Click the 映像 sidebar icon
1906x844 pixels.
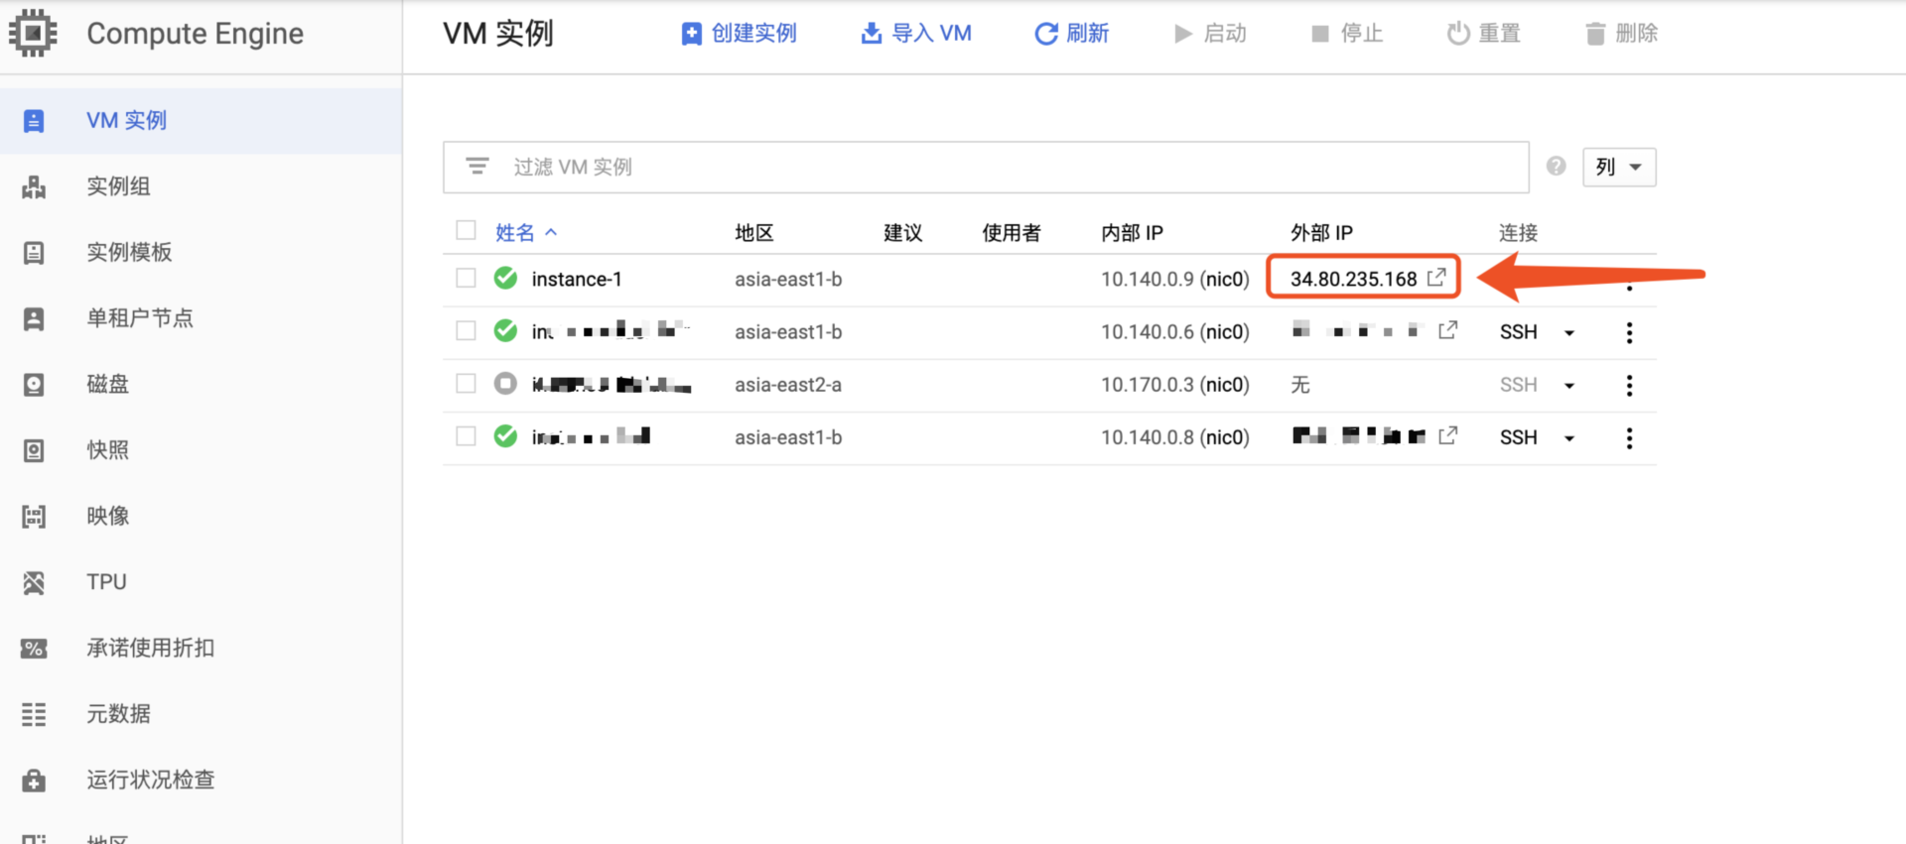tap(34, 516)
